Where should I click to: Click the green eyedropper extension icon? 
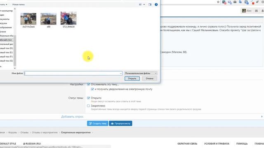pos(257,2)
